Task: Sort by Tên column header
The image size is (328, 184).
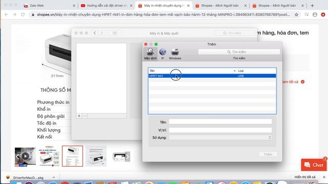Action: pyautogui.click(x=152, y=71)
